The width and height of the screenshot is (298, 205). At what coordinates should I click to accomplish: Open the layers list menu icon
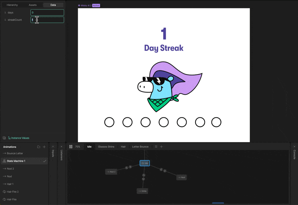pos(156,146)
